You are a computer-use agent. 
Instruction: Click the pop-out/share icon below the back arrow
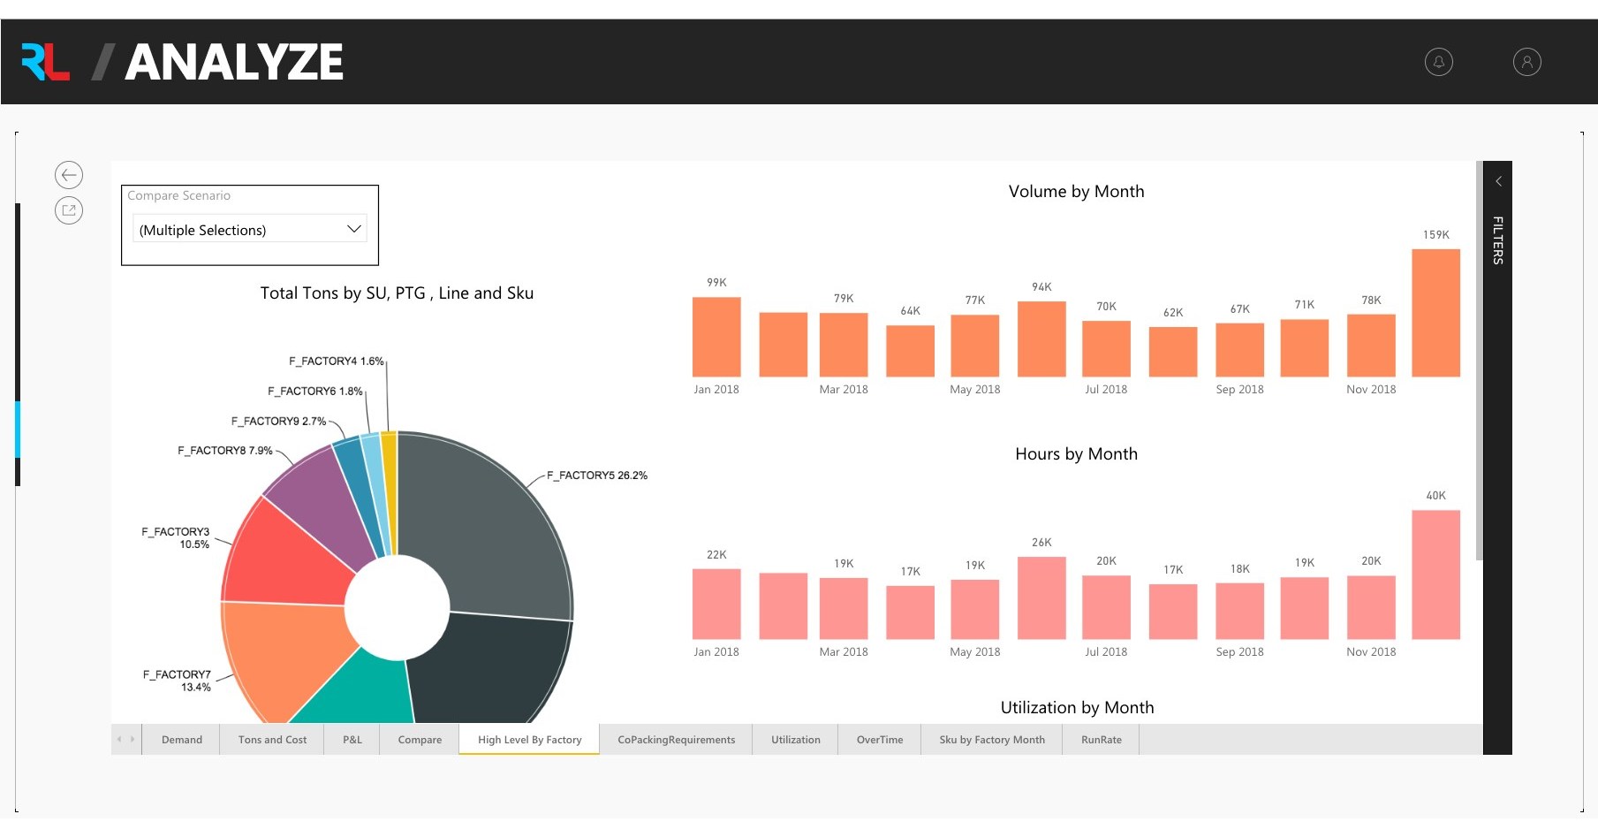click(69, 210)
